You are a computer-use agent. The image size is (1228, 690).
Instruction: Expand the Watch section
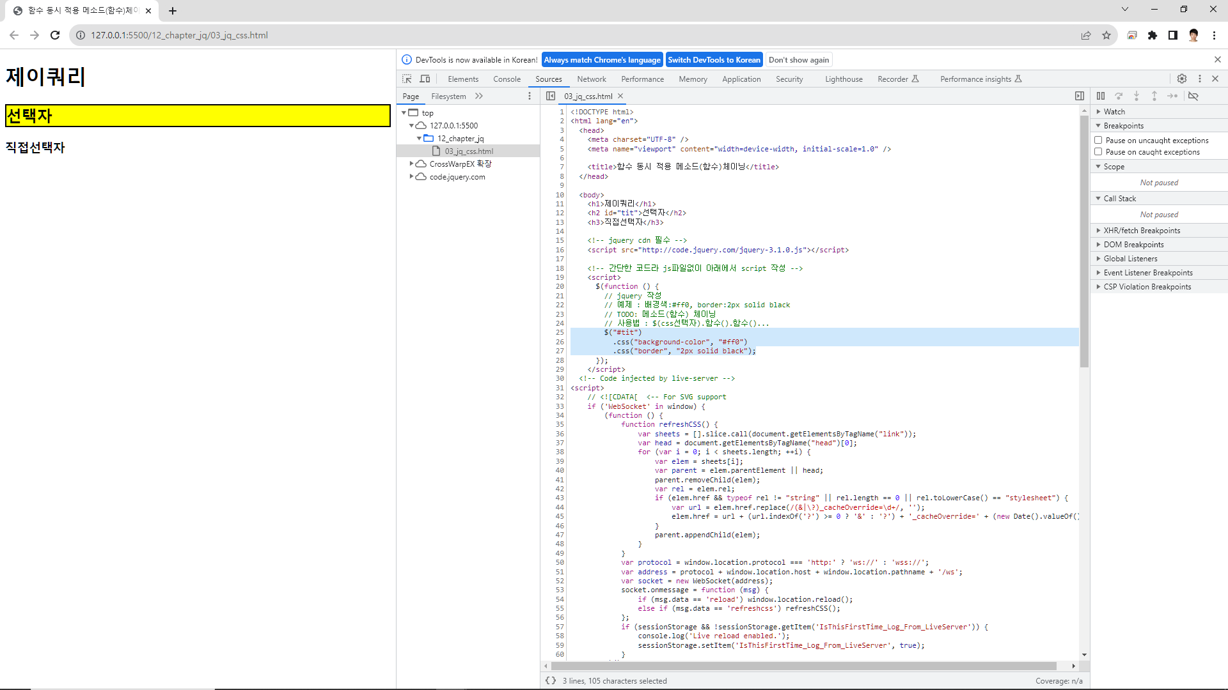pyautogui.click(x=1114, y=111)
